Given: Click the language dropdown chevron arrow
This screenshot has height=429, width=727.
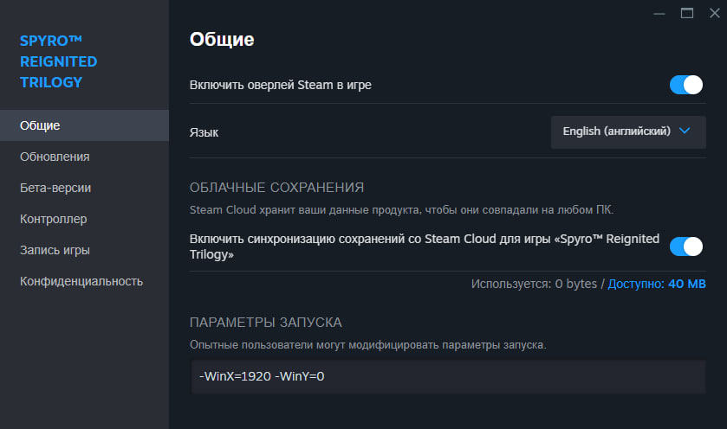Looking at the screenshot, I should [x=685, y=131].
